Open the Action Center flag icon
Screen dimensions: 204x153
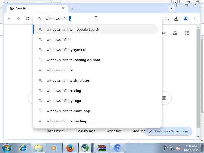165,148
